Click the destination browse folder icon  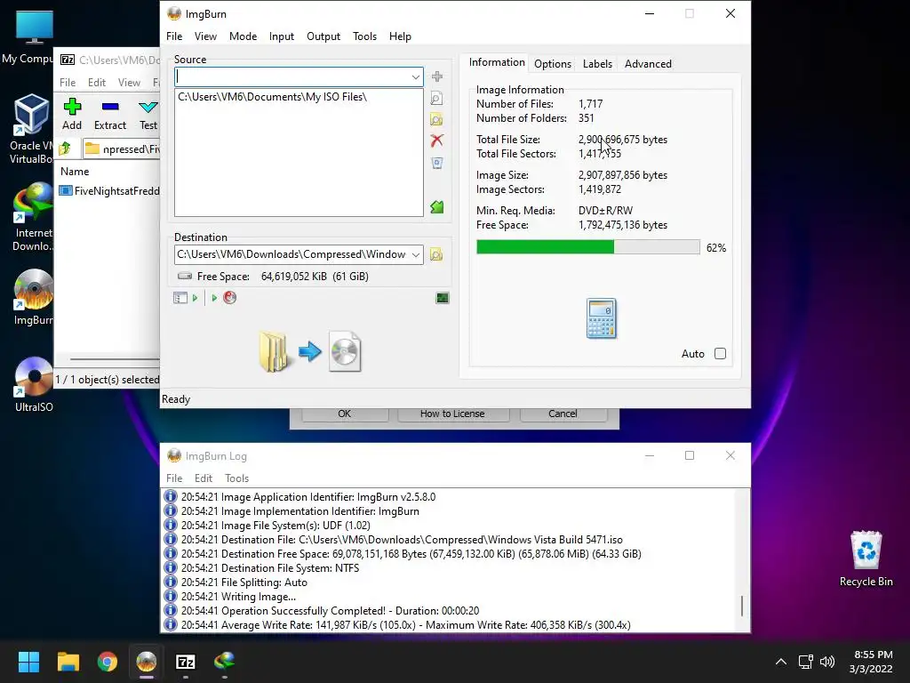[436, 254]
